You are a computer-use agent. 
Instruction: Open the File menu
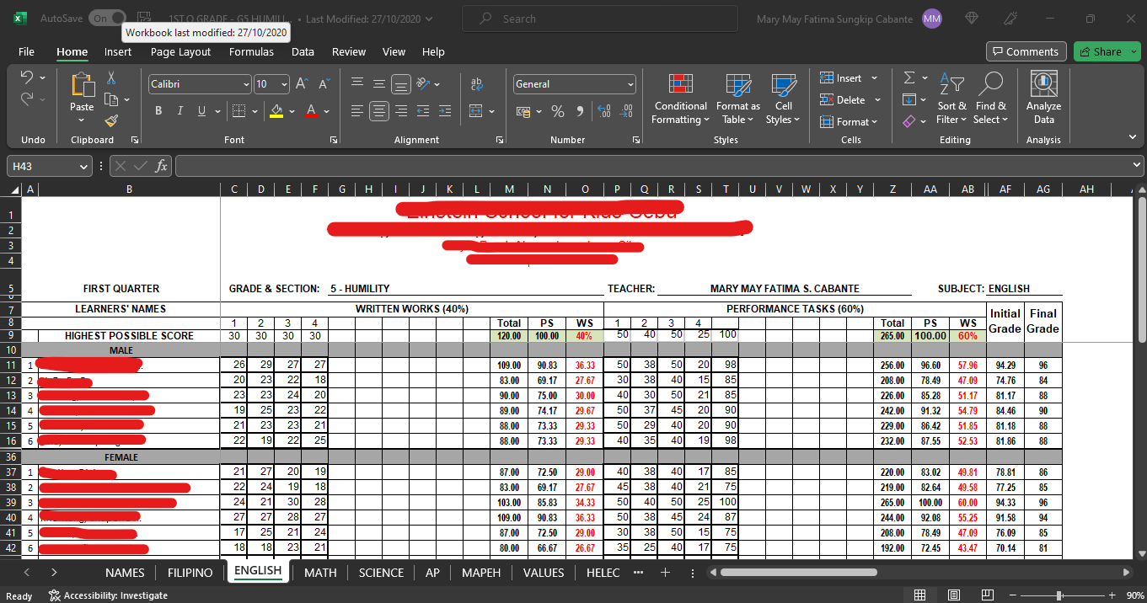pos(26,51)
